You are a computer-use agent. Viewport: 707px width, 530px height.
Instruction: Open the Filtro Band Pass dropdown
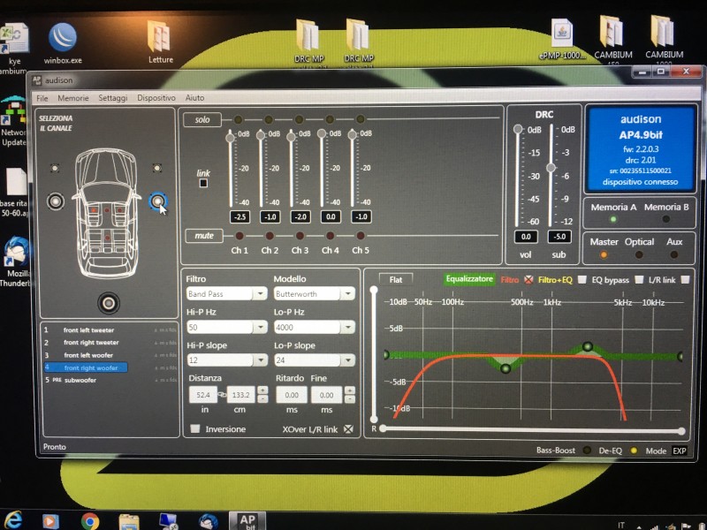(226, 294)
